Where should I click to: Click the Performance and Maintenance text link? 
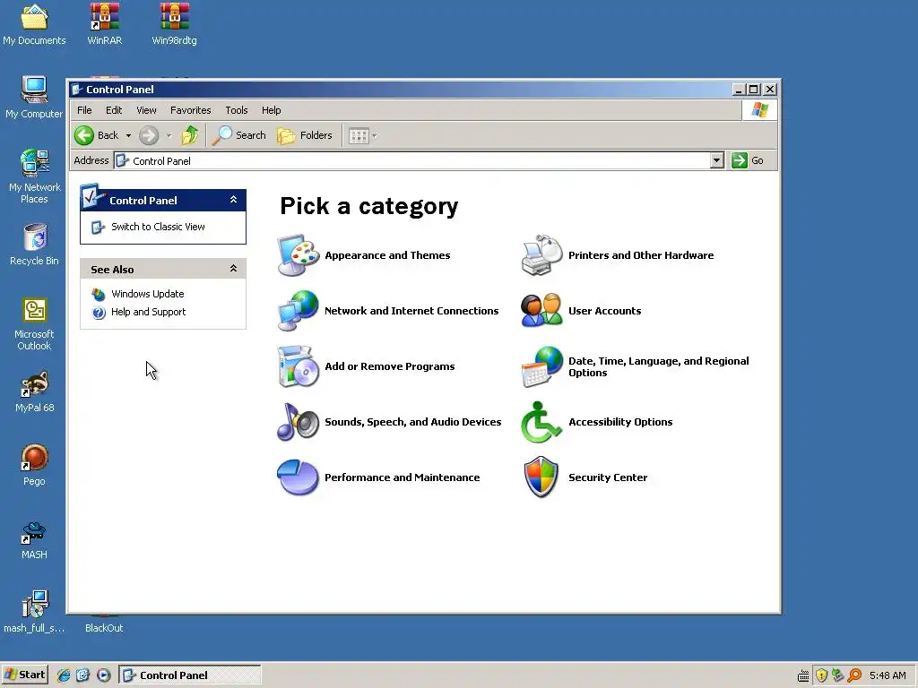click(403, 477)
